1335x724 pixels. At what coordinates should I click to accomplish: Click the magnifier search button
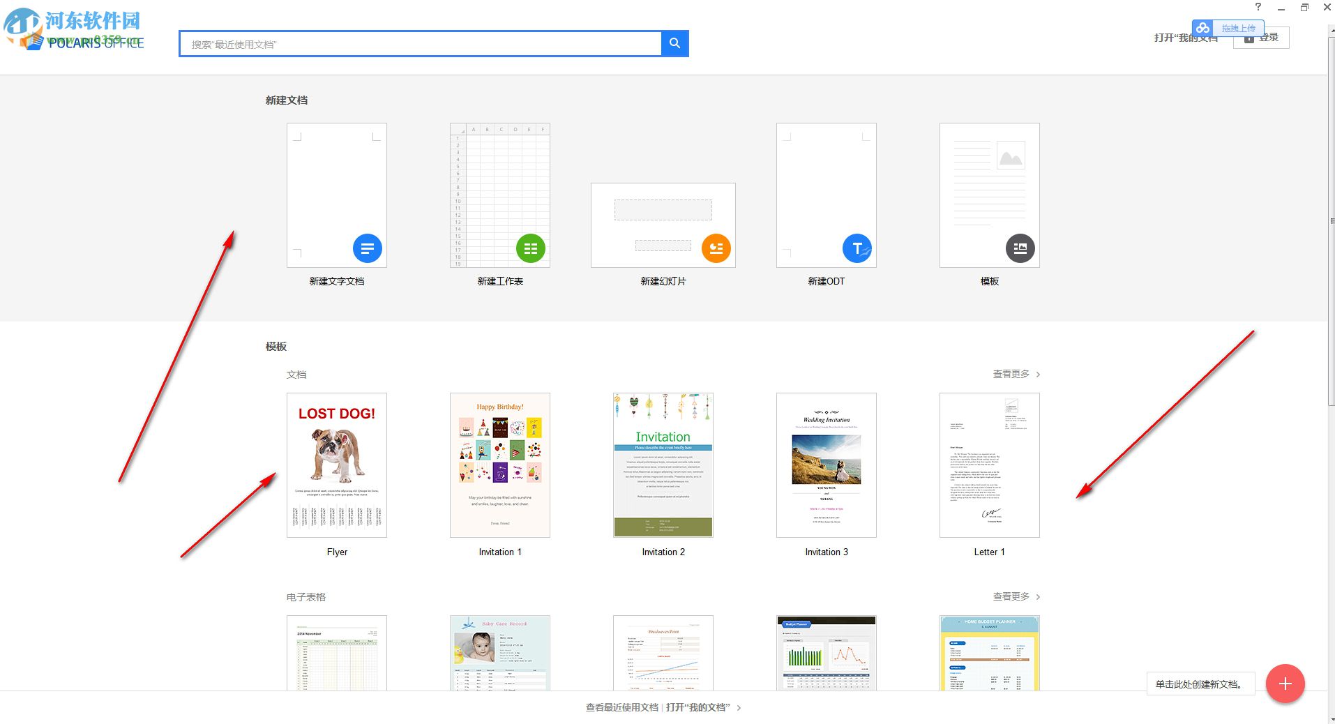674,43
